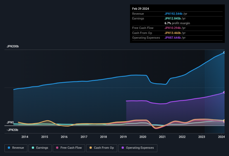This screenshot has height=156, width=229.
Task: Click the 2023 axis label
Action: 202,137
